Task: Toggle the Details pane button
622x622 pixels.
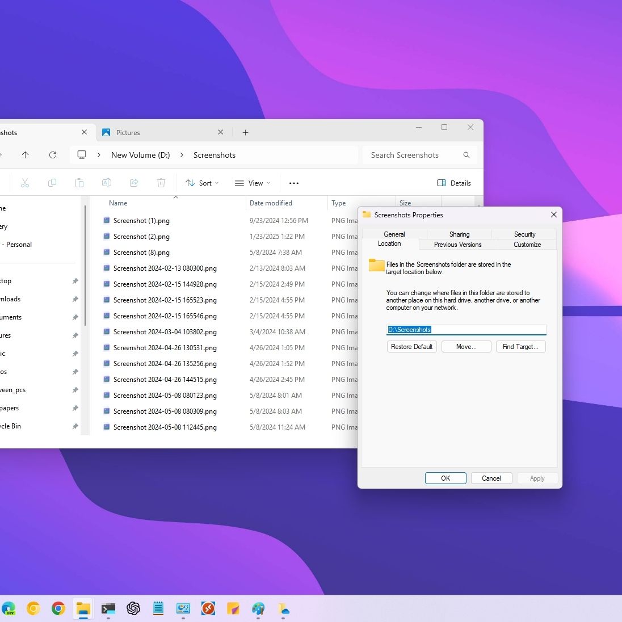Action: click(454, 183)
